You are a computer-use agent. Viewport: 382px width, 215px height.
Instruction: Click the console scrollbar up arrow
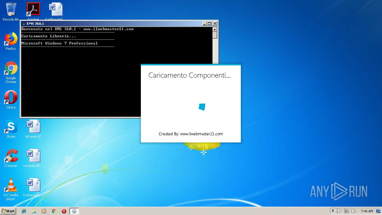click(215, 29)
